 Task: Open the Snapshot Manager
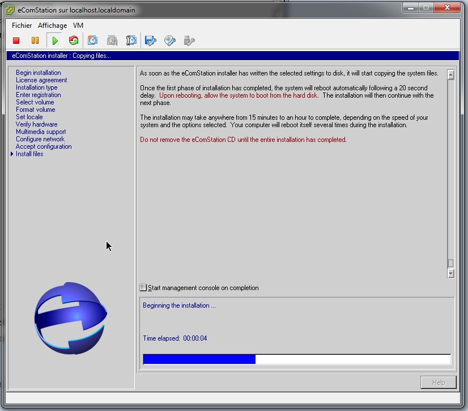[131, 40]
